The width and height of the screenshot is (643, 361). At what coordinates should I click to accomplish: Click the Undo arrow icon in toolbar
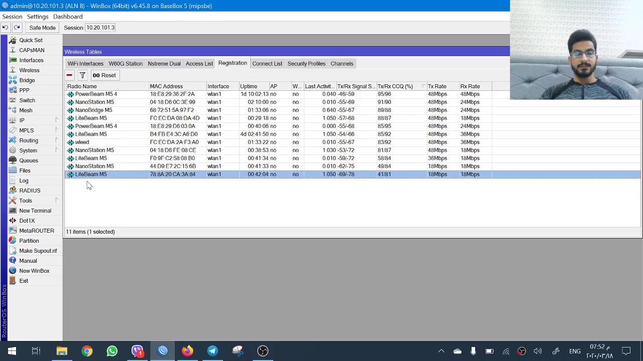click(x=5, y=28)
